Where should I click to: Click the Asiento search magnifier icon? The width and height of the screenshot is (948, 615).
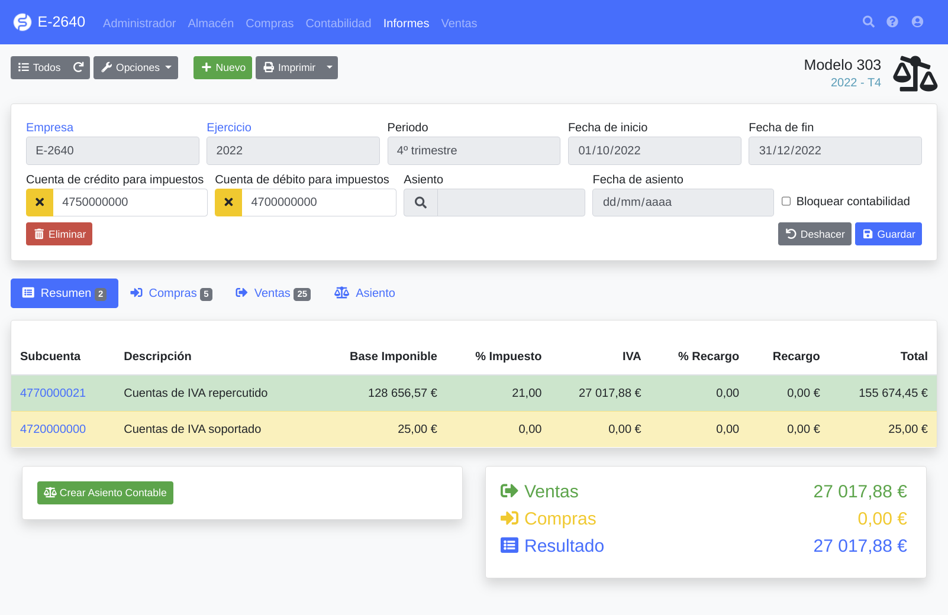point(421,202)
